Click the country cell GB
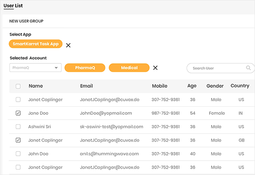Image resolution: width=255 pixels, height=175 pixels. (242, 140)
